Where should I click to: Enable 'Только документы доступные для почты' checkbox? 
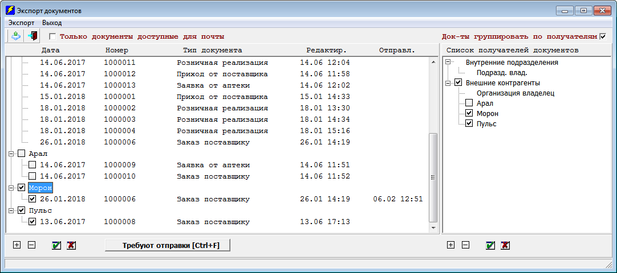point(52,36)
